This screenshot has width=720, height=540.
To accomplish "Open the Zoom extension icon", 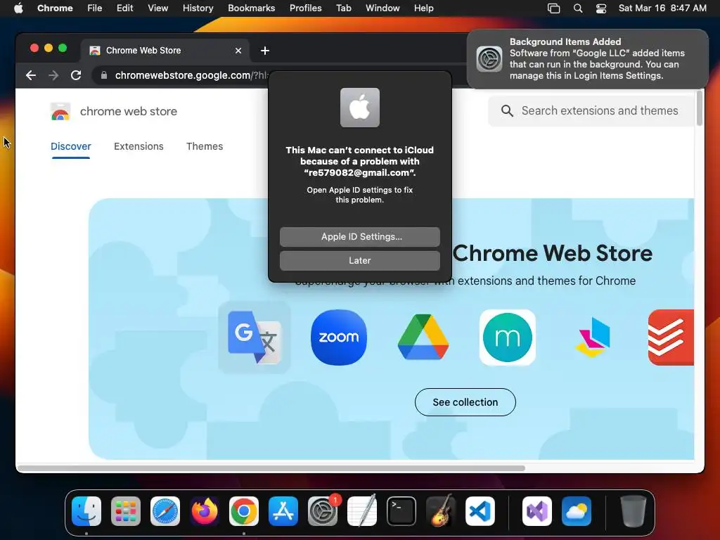I will [x=339, y=337].
